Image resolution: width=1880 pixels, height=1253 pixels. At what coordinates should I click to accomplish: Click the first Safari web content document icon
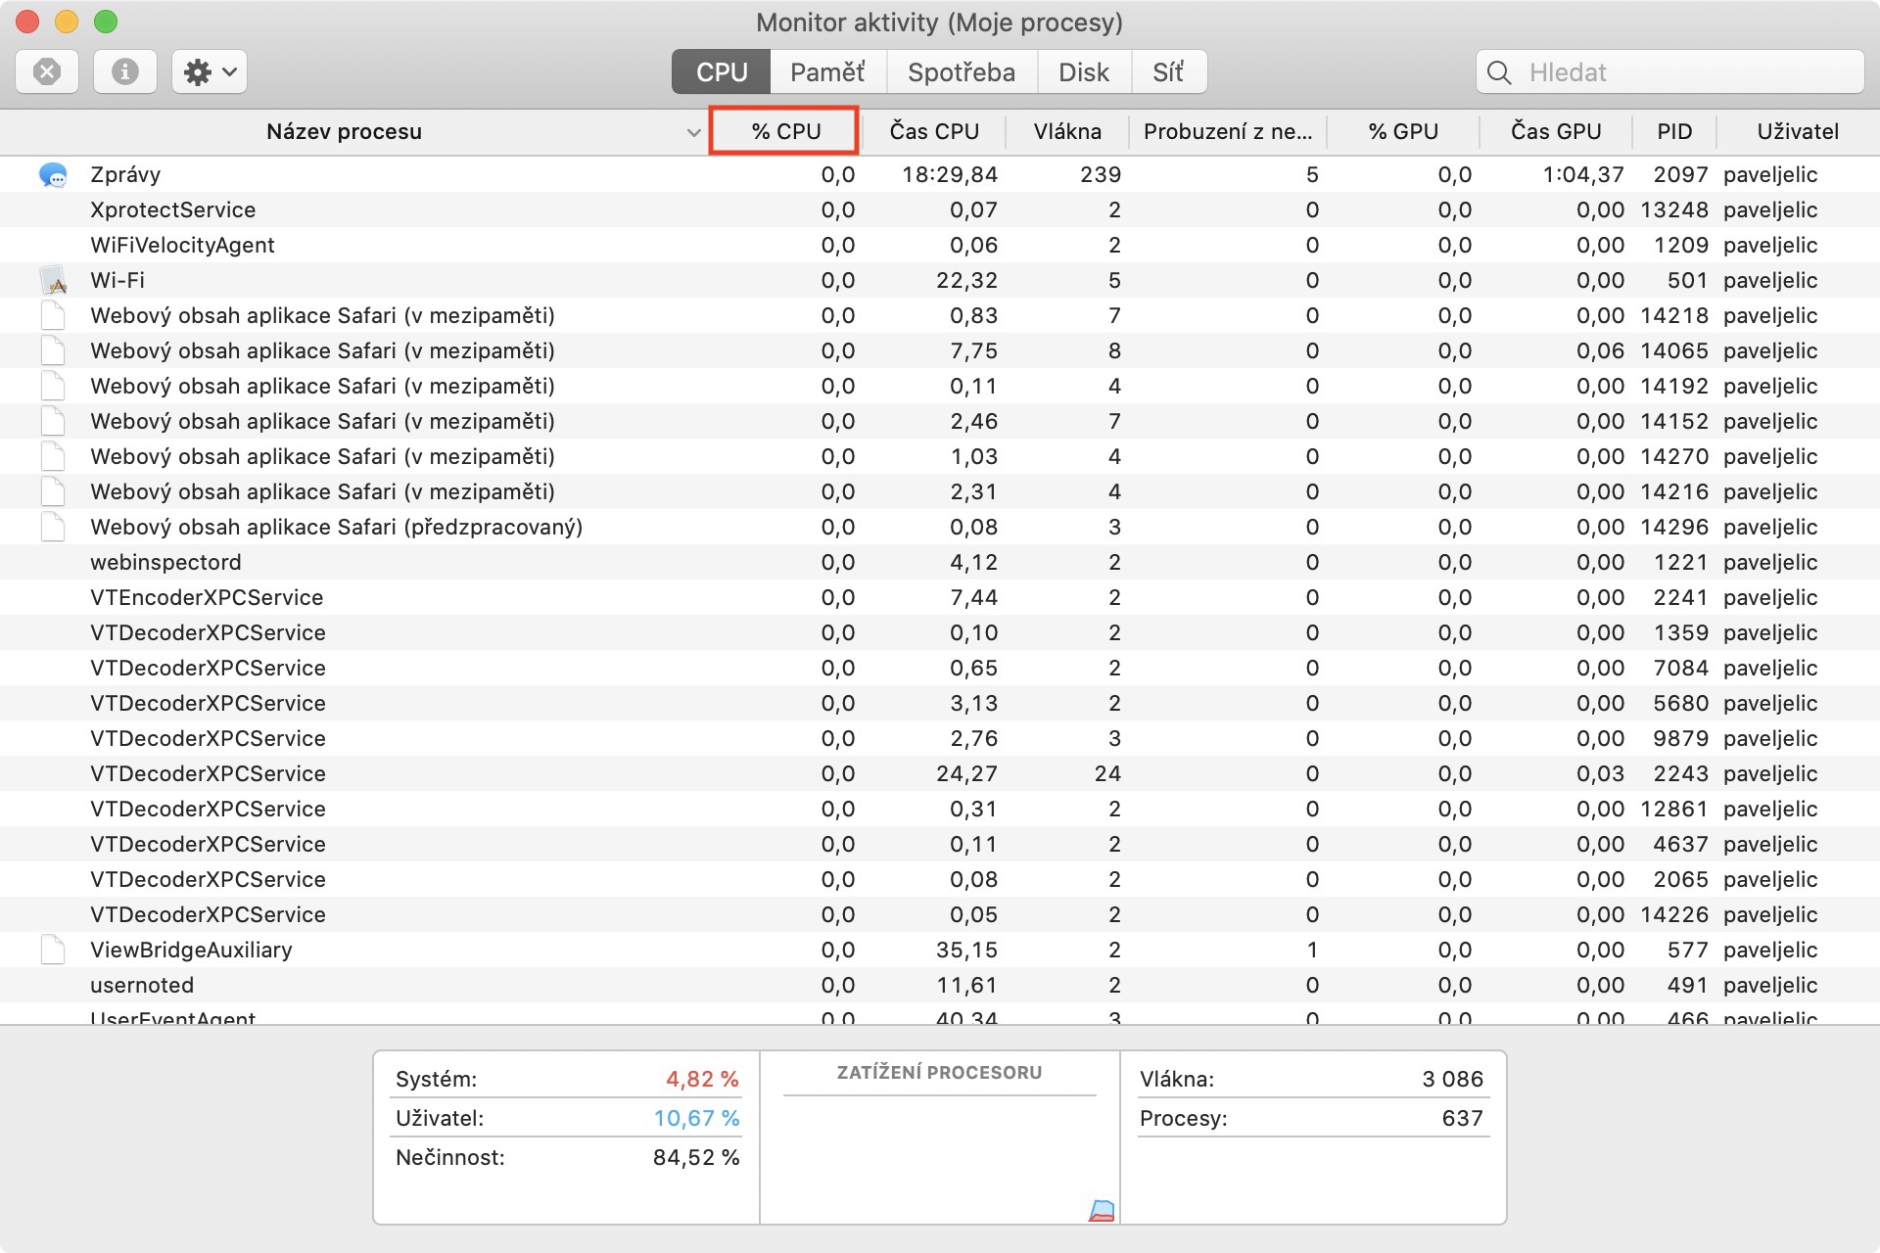[53, 316]
